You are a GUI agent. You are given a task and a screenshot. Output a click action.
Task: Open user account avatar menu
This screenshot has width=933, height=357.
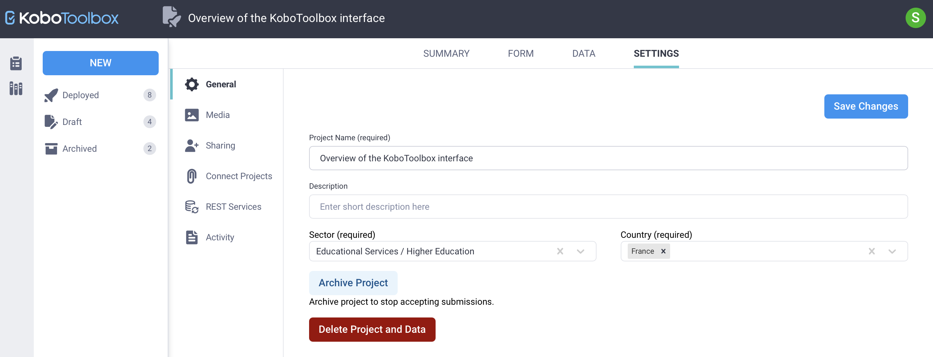pos(915,18)
